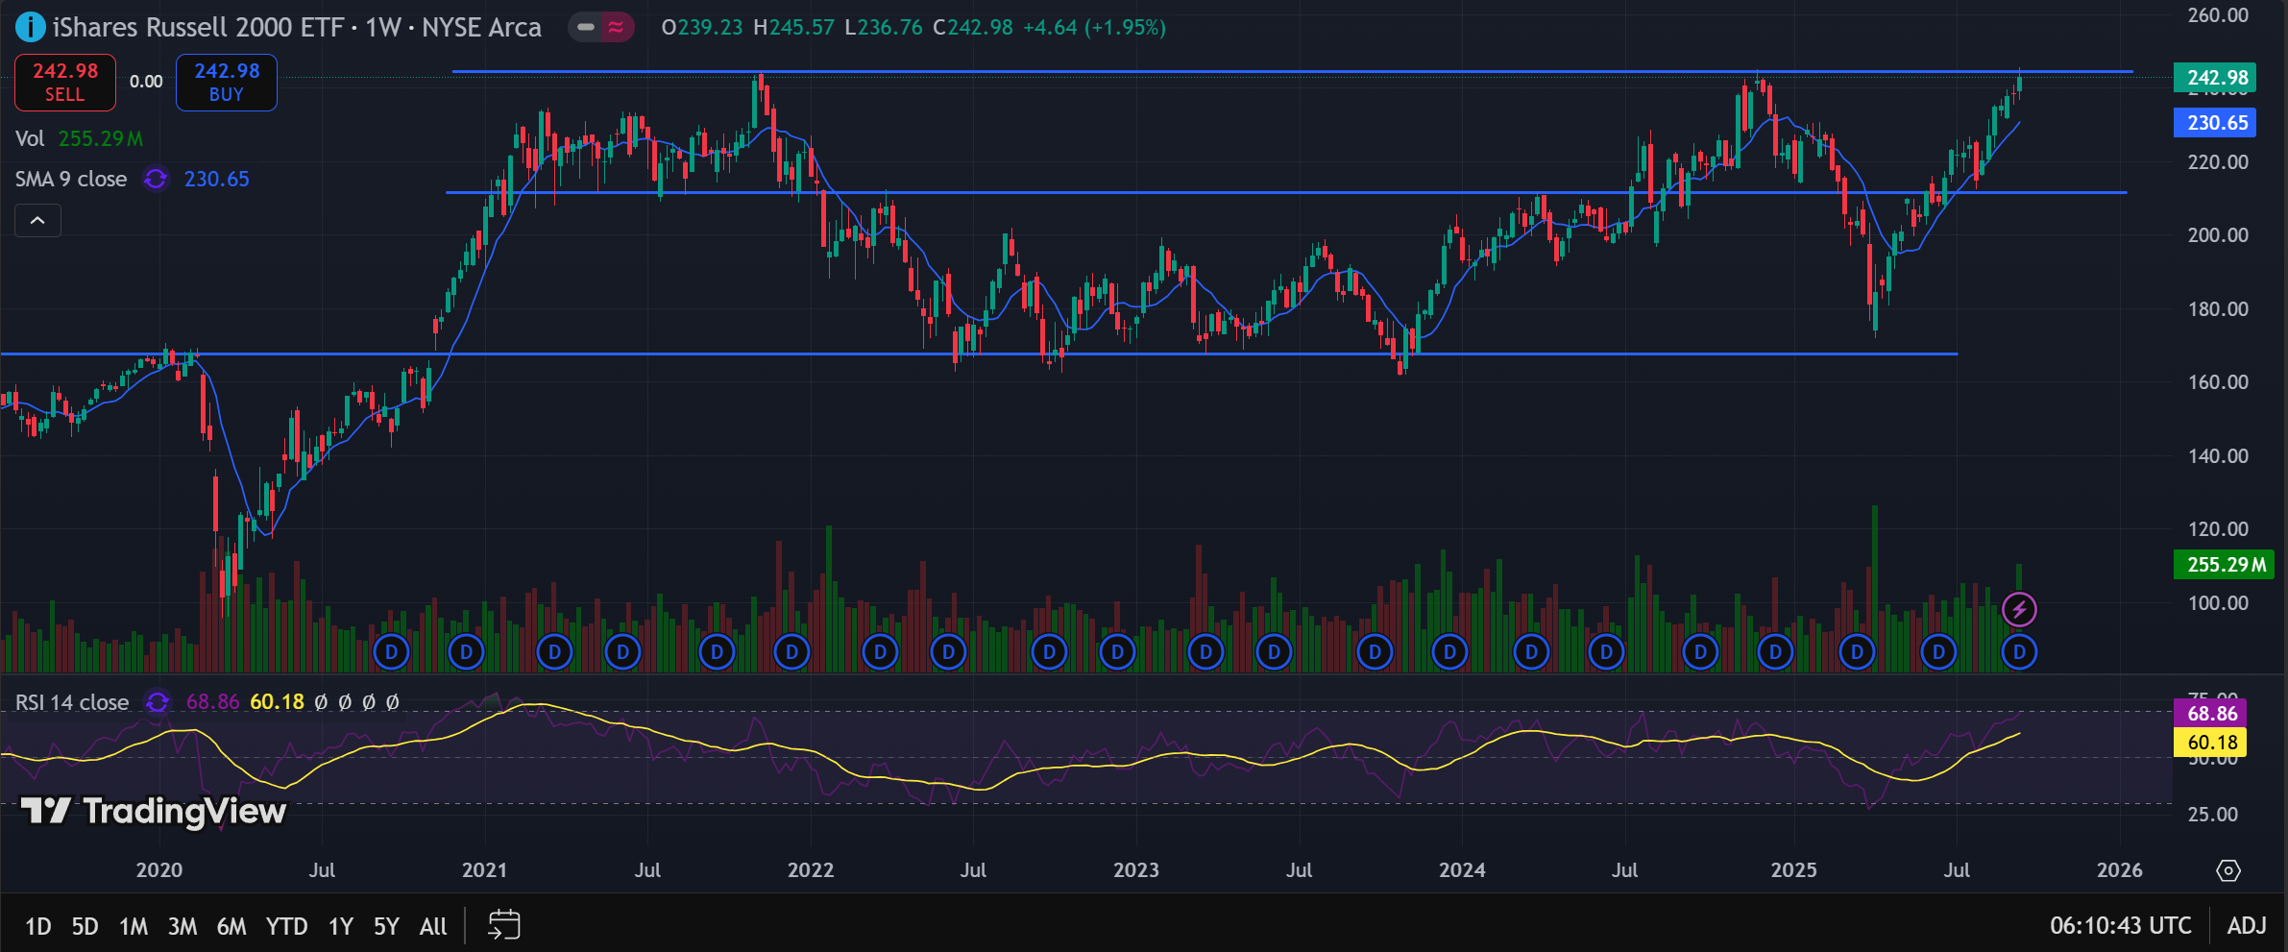This screenshot has width=2288, height=952.
Task: Click the Vol legend label
Action: tap(30, 138)
